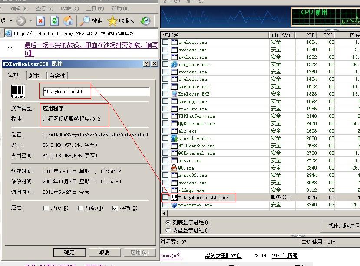Sort processes by the 进程名 column header
Viewport: 360px width, 266px height.
pyautogui.click(x=215, y=35)
